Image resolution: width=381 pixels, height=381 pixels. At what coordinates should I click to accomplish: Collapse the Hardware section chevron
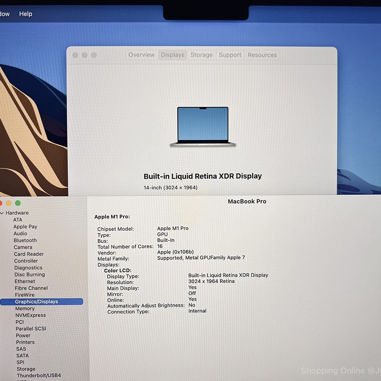[2, 213]
